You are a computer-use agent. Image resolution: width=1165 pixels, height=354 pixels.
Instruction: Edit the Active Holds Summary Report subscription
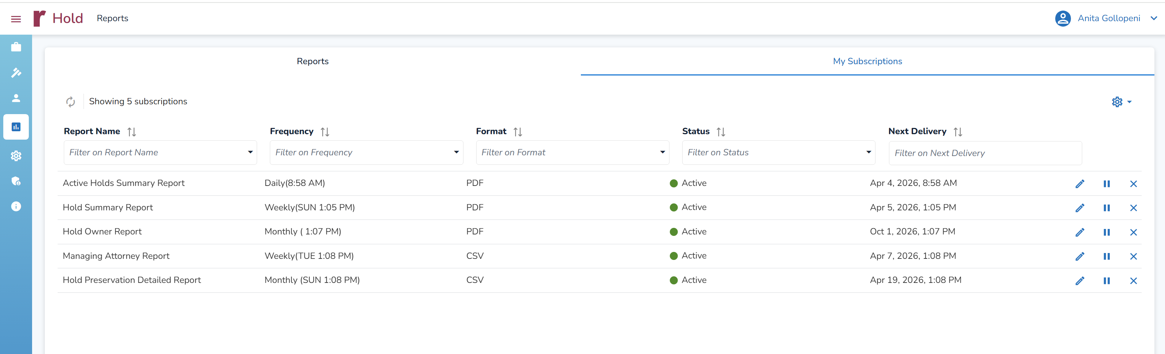1080,183
